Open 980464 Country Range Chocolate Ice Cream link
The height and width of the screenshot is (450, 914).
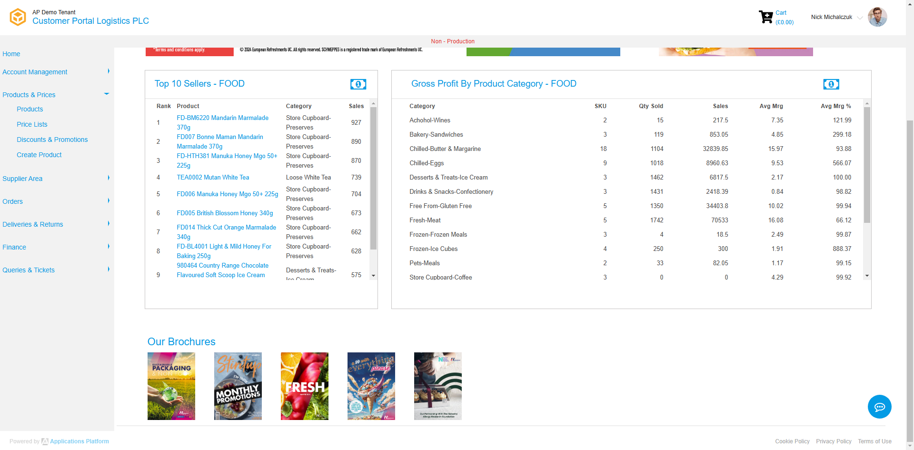pyautogui.click(x=222, y=270)
